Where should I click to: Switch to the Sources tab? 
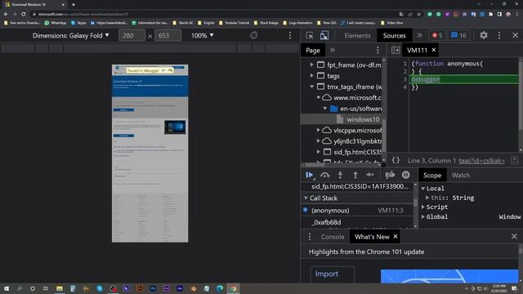point(394,35)
